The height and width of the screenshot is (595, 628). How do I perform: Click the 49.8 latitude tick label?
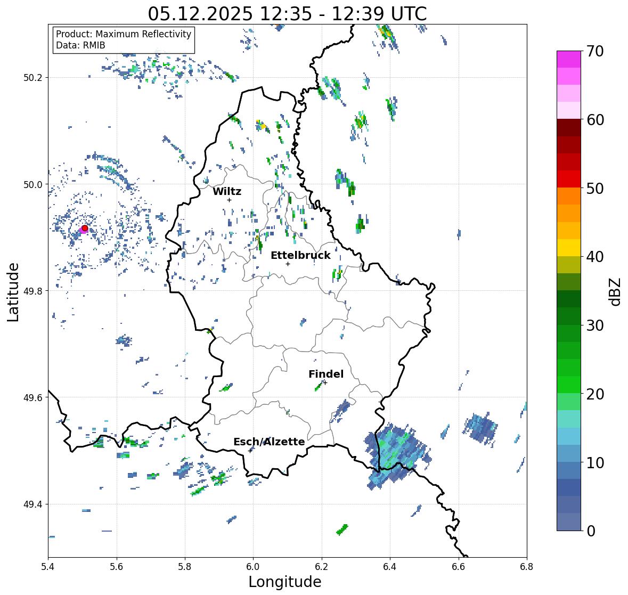click(x=32, y=291)
